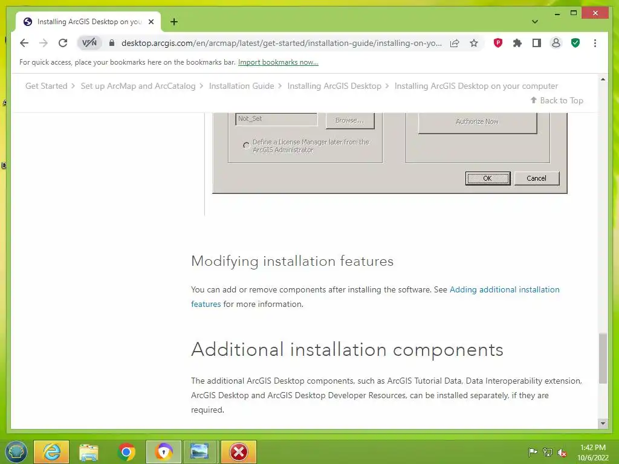Image resolution: width=619 pixels, height=464 pixels.
Task: Click OK in the dialog image
Action: (x=488, y=178)
